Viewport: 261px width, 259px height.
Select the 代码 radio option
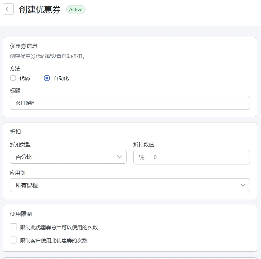point(13,78)
